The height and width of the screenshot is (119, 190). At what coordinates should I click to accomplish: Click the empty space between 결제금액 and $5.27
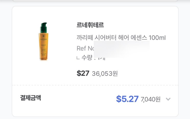coord(77,99)
